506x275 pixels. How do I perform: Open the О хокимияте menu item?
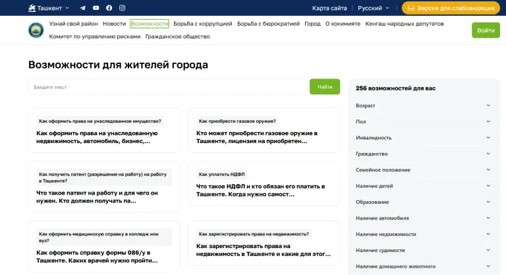click(343, 24)
